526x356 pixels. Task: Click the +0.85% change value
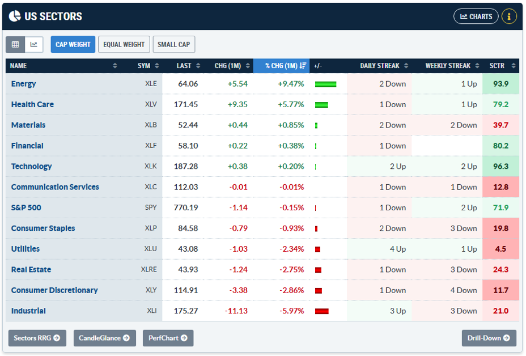291,125
